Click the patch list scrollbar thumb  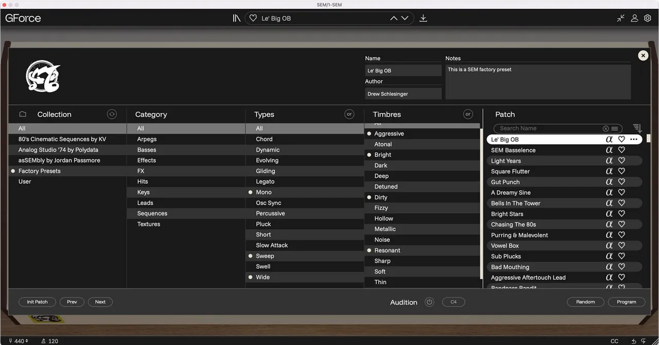click(x=649, y=138)
